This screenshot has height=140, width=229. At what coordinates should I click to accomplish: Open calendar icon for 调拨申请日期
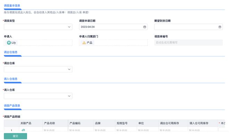pos(145,27)
